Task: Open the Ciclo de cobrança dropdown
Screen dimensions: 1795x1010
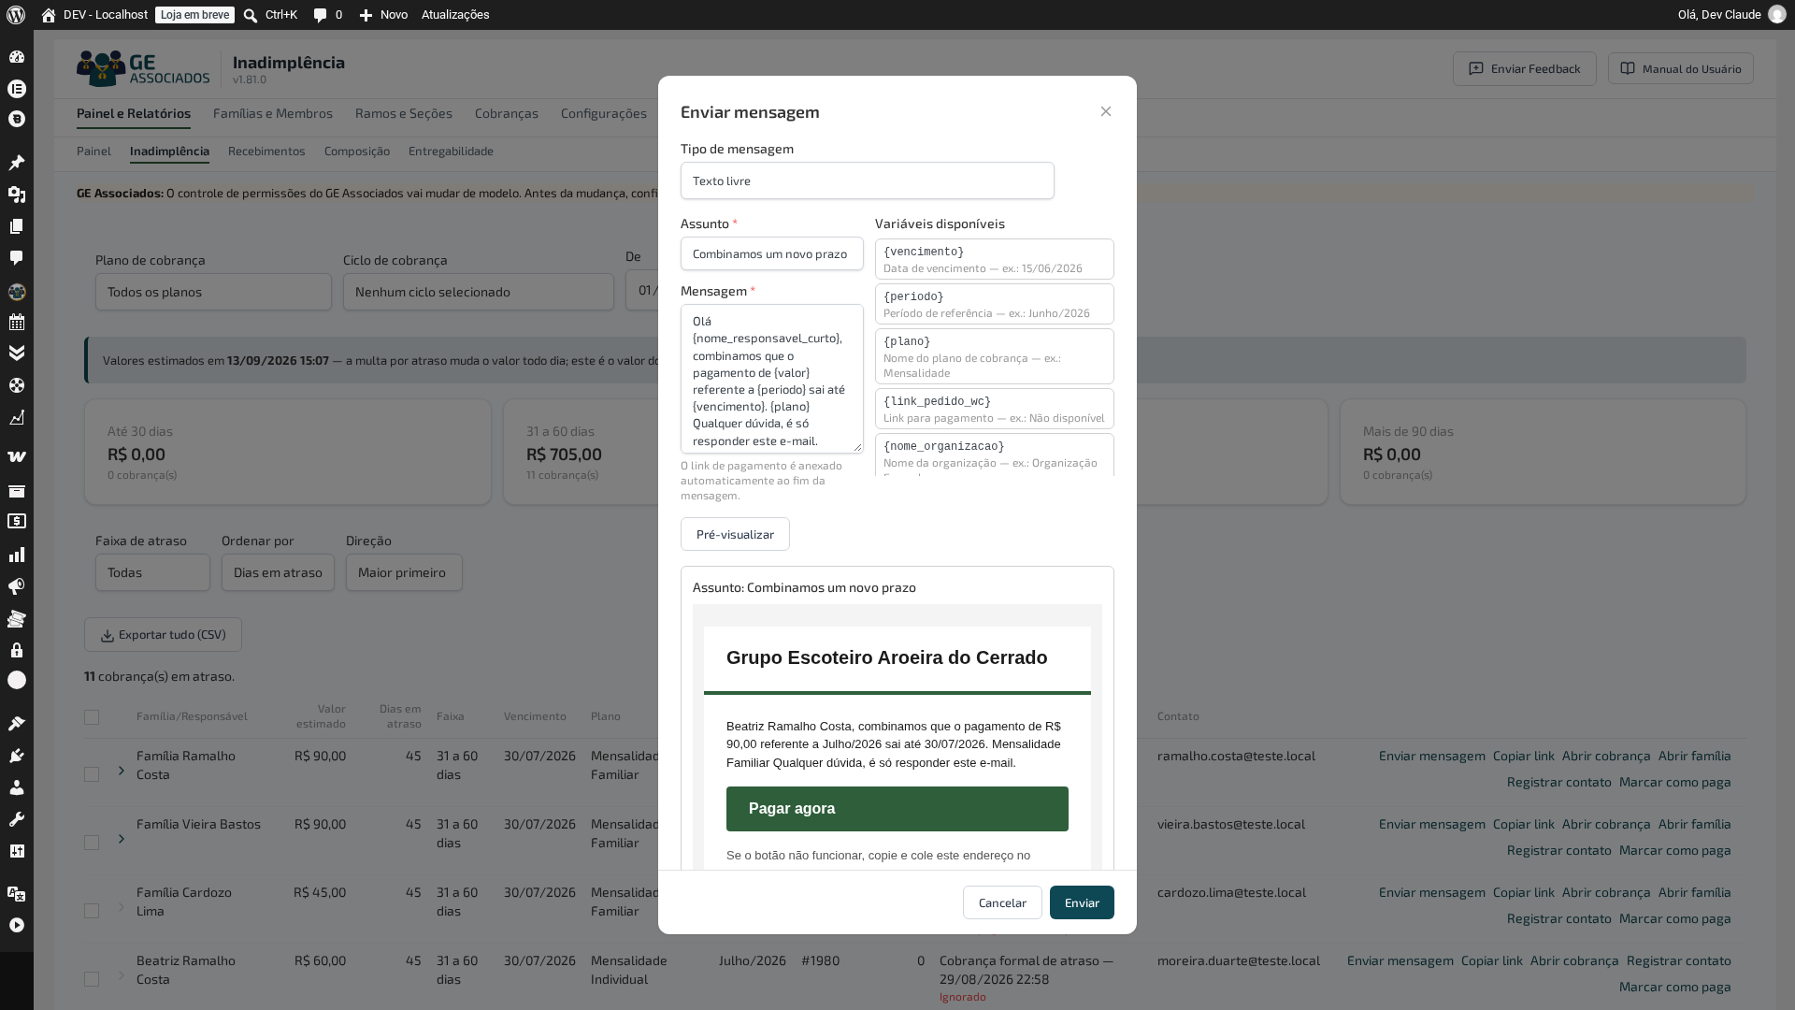Action: point(479,292)
